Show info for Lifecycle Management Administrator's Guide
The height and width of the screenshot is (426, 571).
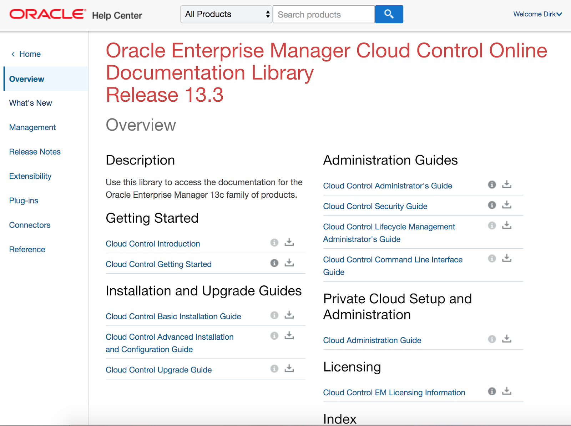[492, 225]
